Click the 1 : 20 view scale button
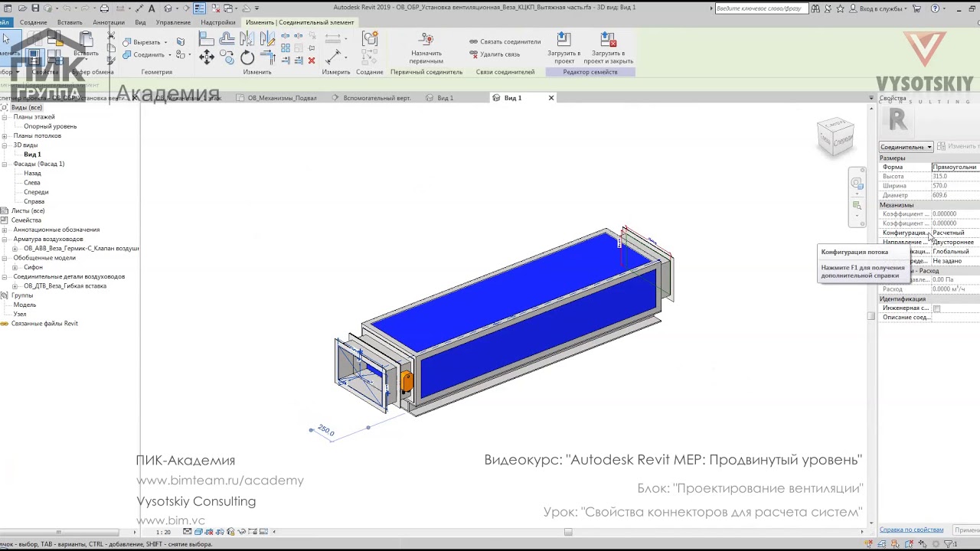 [163, 532]
